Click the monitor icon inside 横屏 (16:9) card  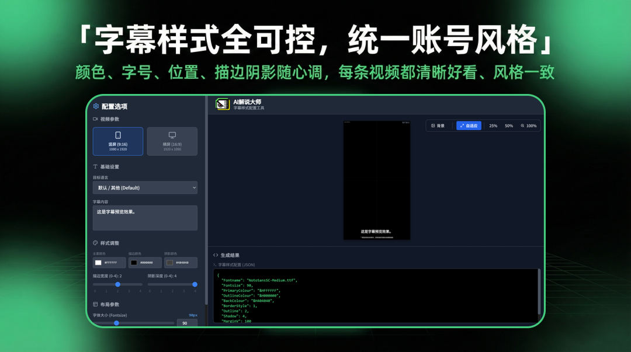[172, 135]
